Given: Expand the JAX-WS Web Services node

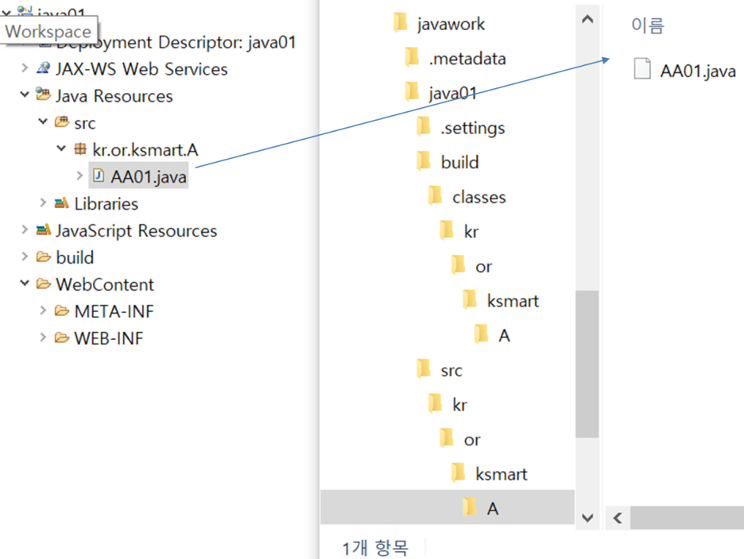Looking at the screenshot, I should pos(25,67).
